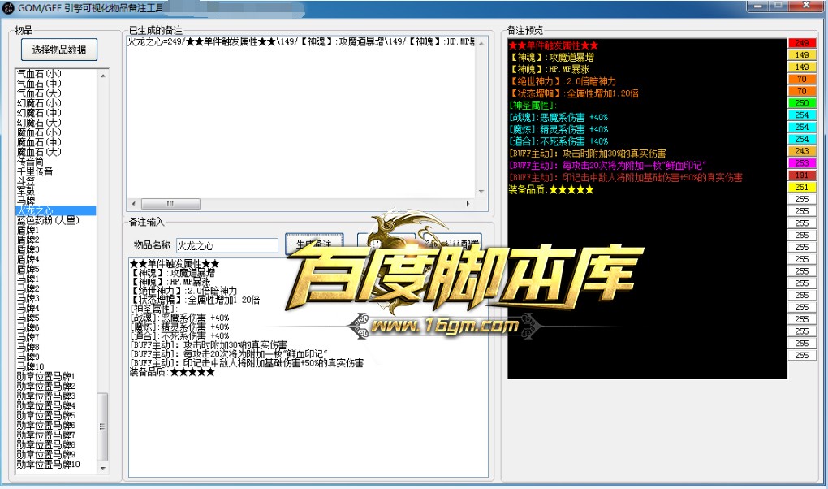Select the magenta 253 color swatch
The width and height of the screenshot is (828, 489).
tap(802, 162)
